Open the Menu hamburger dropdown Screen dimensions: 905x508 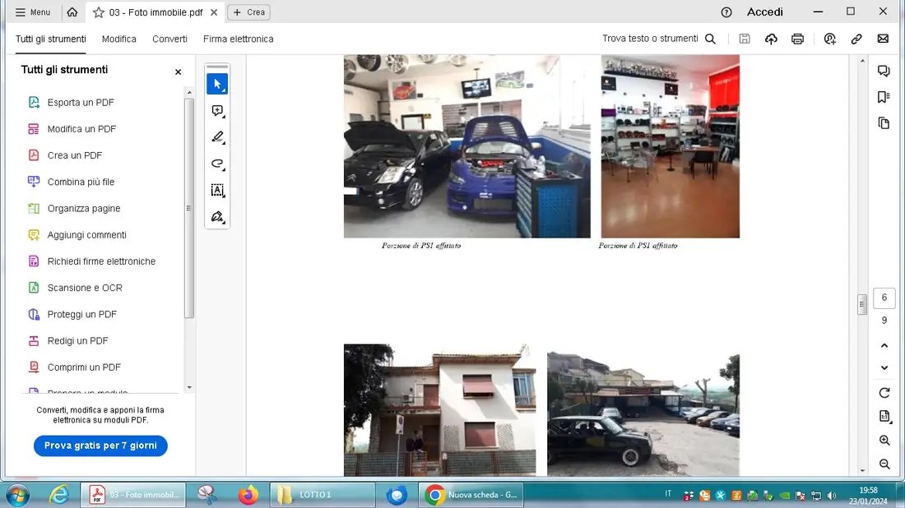[33, 12]
